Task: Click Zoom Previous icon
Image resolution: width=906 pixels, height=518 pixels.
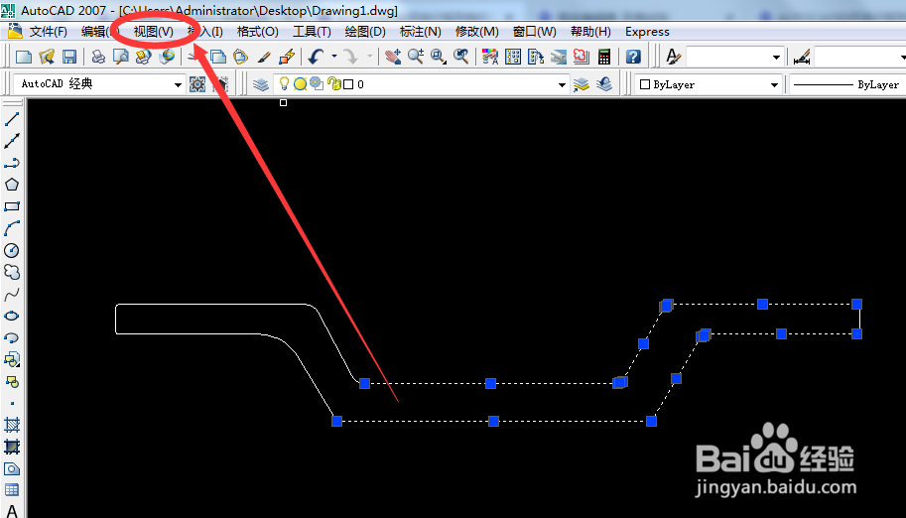Action: [x=461, y=57]
